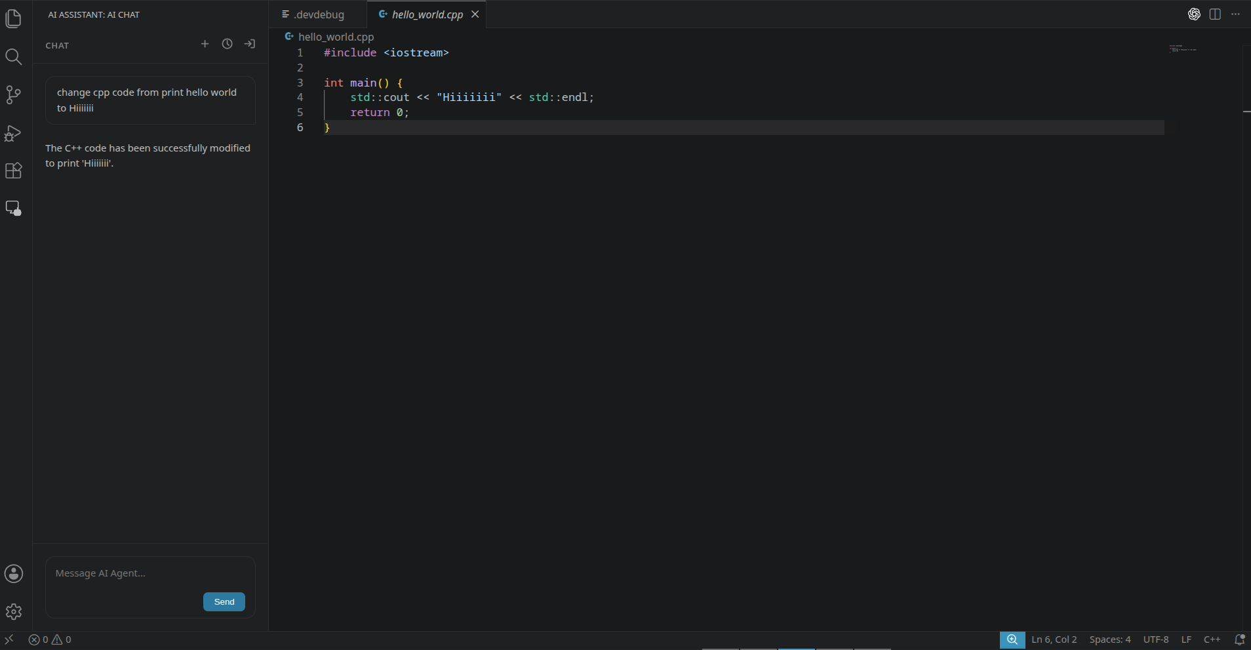Click the AI ASSISTANT: AI CHAT title
This screenshot has height=650, width=1251.
tap(94, 14)
